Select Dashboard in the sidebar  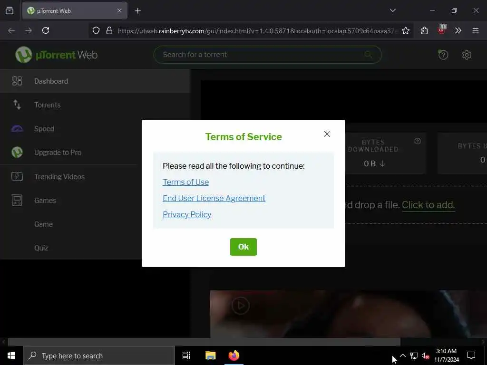95,81
